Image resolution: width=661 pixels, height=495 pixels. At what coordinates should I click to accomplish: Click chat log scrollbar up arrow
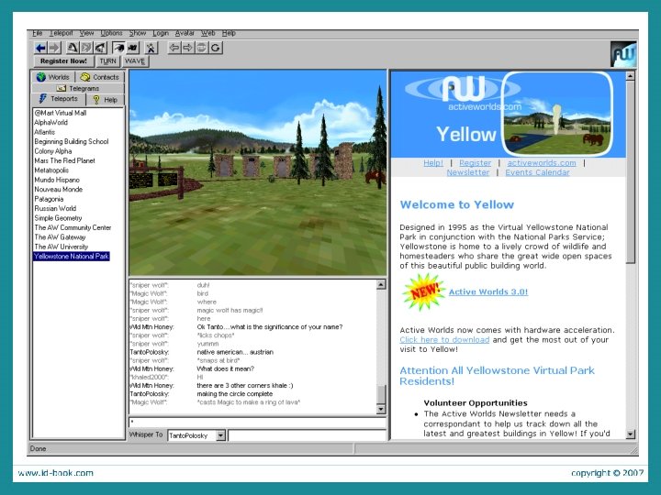pyautogui.click(x=381, y=285)
